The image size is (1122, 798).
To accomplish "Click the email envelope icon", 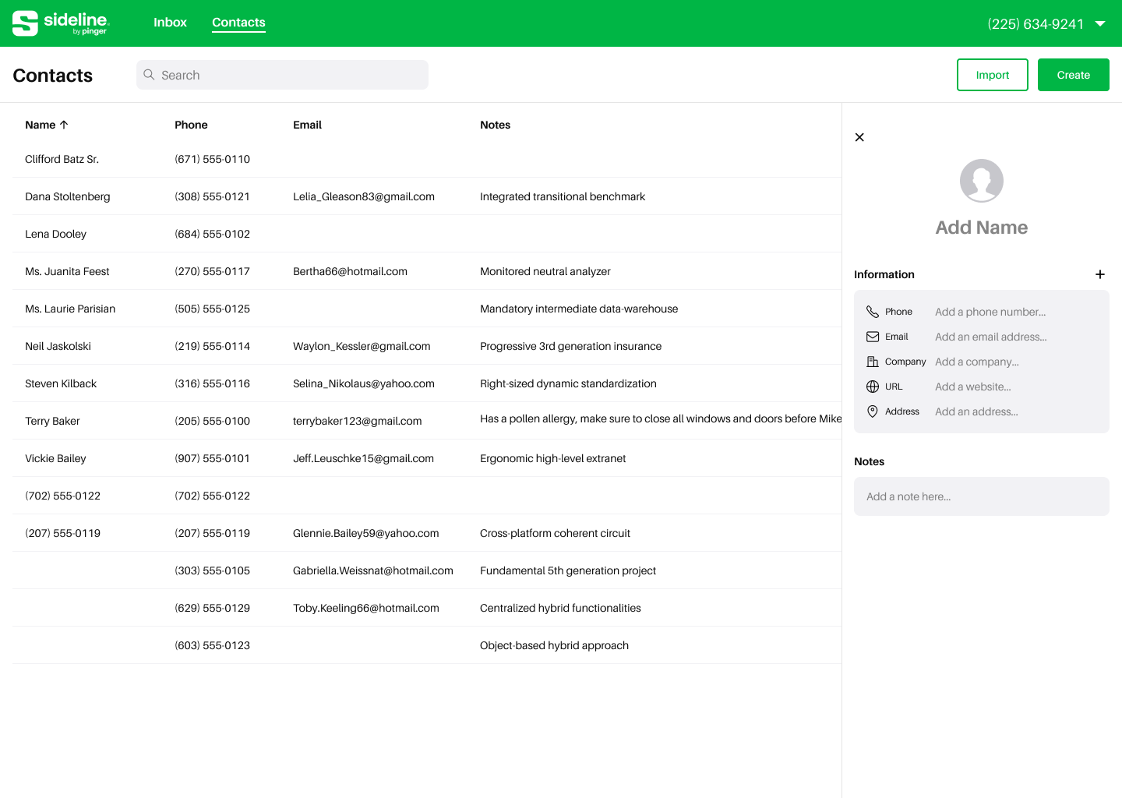I will [x=873, y=337].
